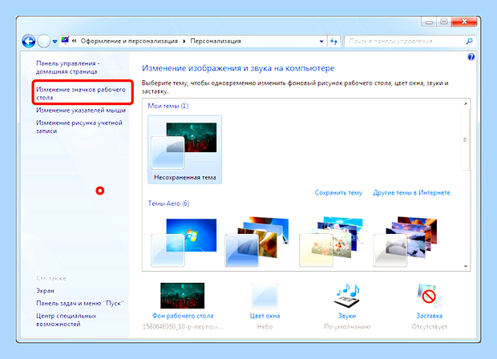Open Help via the question mark icon
Screen dimensions: 497x359
point(471,57)
